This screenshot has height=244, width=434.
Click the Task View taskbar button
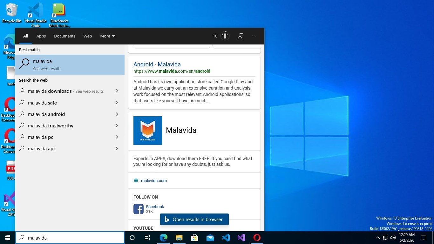coord(147,238)
